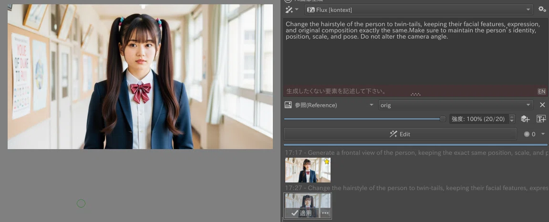The image size is (549, 222).
Task: Add a text region
Action: click(541, 119)
